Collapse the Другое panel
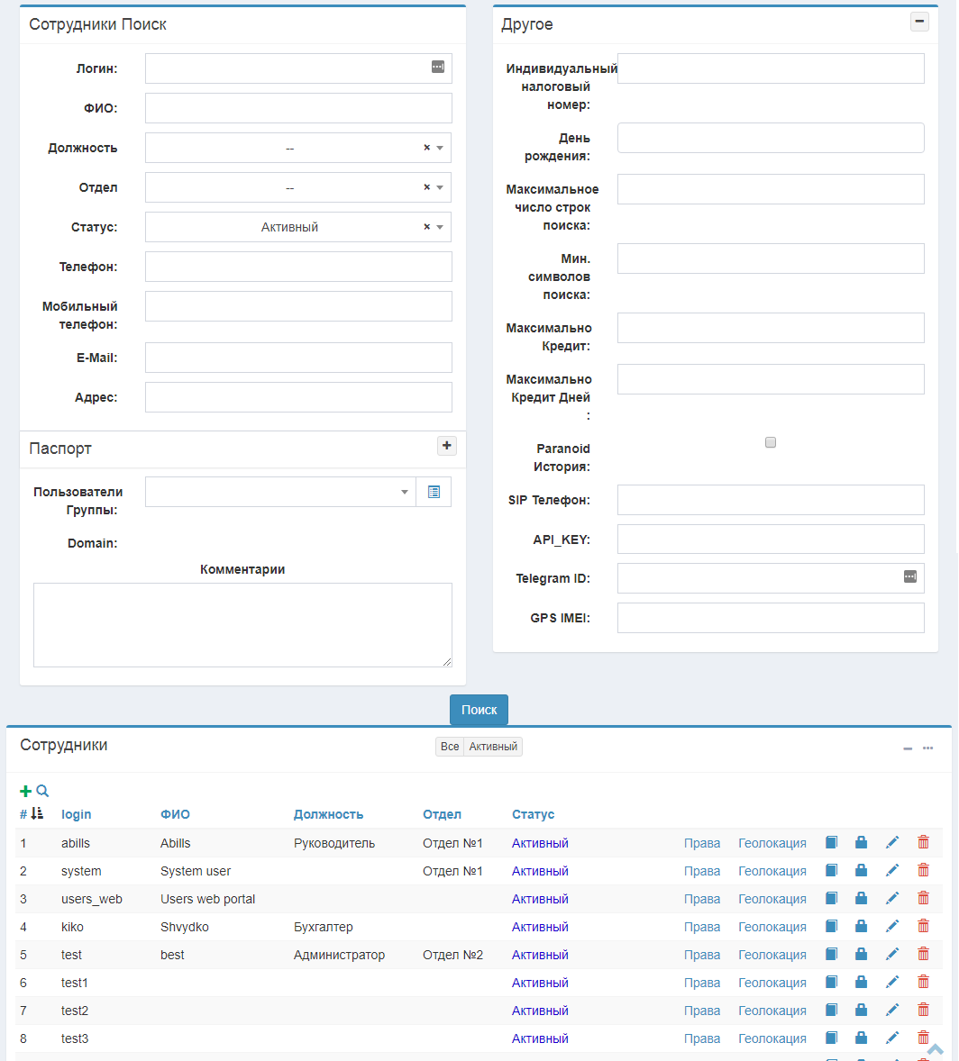The image size is (959, 1061). pyautogui.click(x=919, y=22)
